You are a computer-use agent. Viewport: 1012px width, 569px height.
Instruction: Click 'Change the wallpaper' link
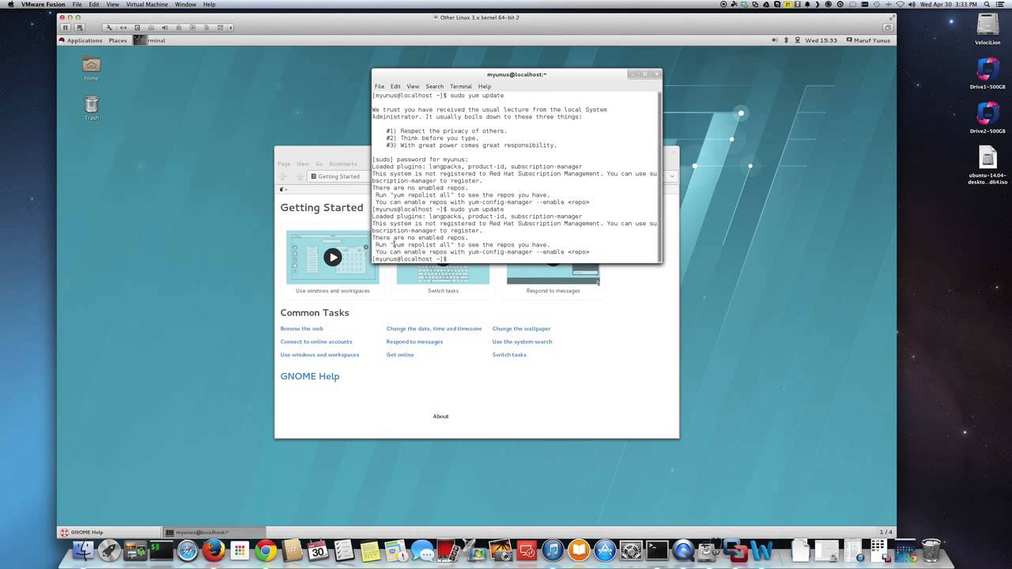[x=521, y=329]
